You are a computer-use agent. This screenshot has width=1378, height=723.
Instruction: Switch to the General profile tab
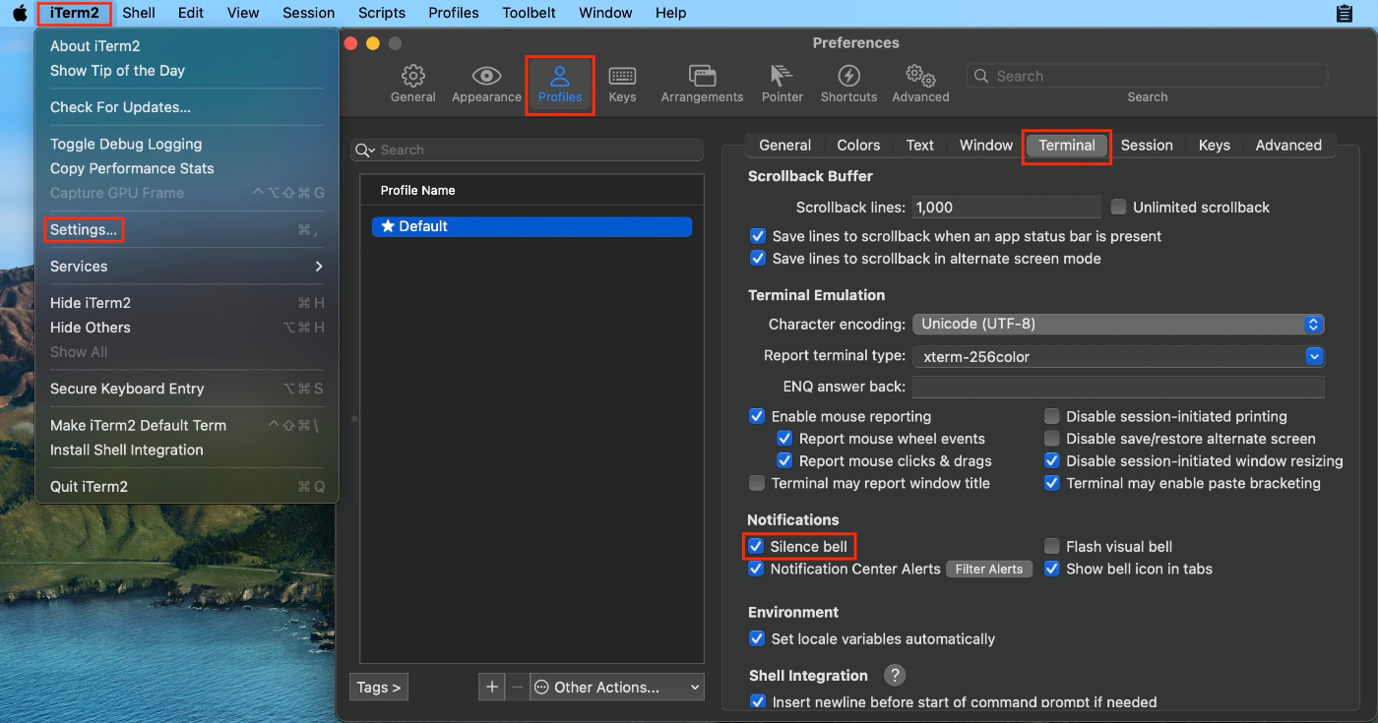click(x=784, y=145)
